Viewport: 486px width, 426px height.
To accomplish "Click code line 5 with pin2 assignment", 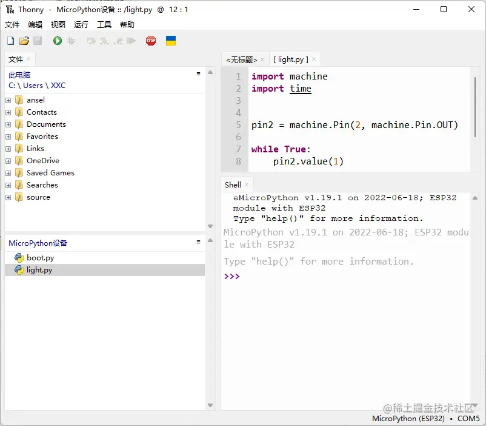I will coord(355,125).
